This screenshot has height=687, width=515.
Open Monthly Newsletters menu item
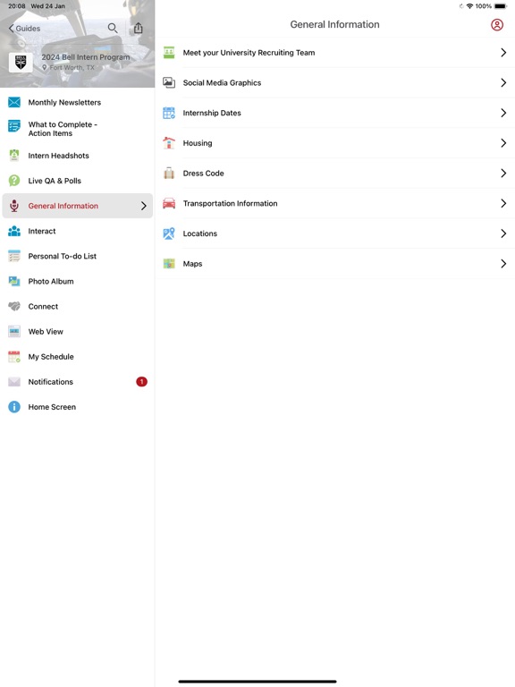click(78, 102)
